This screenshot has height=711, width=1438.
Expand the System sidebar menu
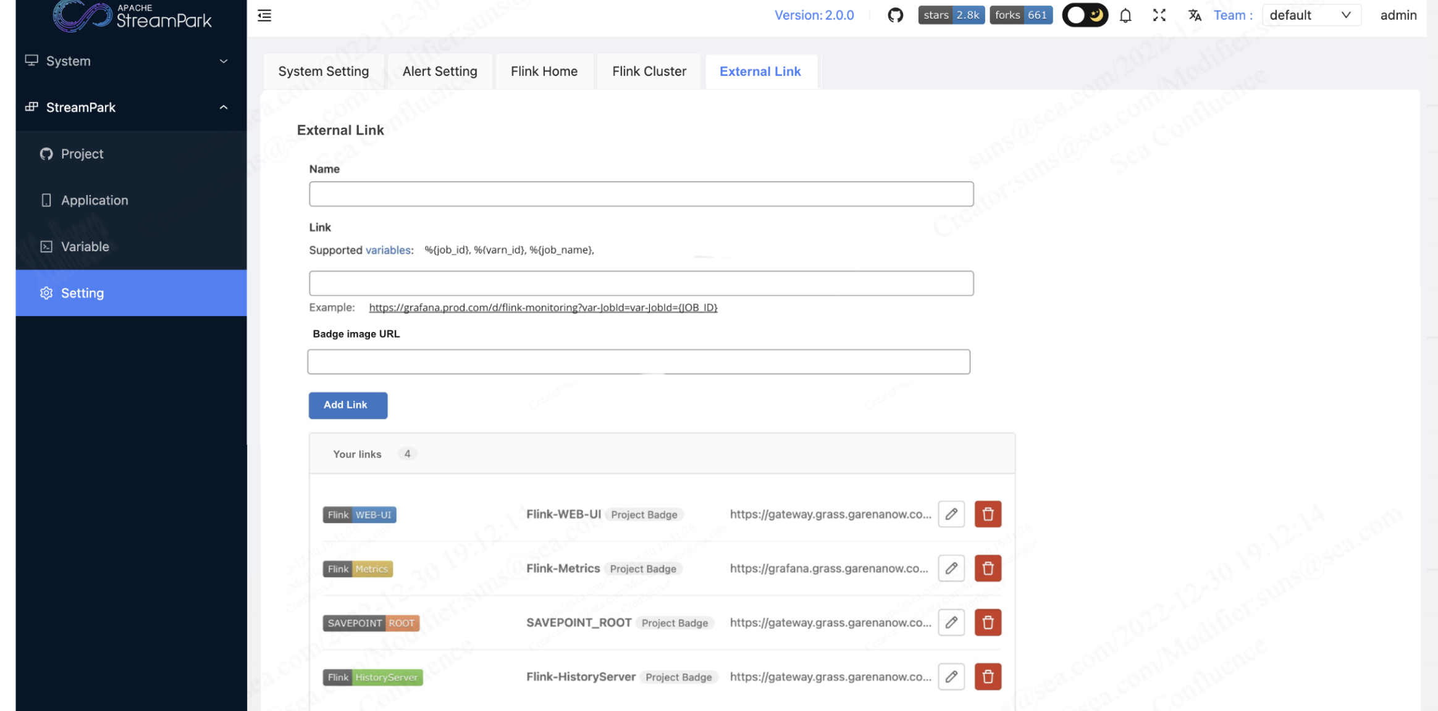[x=131, y=61]
